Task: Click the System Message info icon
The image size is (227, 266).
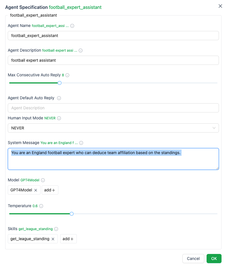Action: point(81,143)
